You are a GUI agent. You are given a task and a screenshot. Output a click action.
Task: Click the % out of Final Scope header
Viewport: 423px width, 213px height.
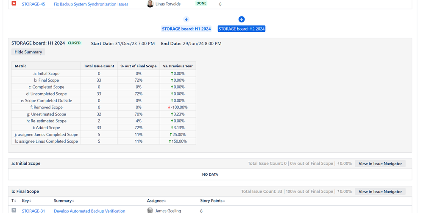pyautogui.click(x=139, y=66)
